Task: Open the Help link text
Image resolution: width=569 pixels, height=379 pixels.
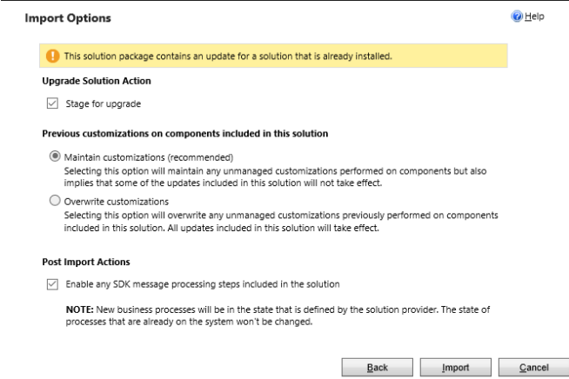Action: point(534,17)
